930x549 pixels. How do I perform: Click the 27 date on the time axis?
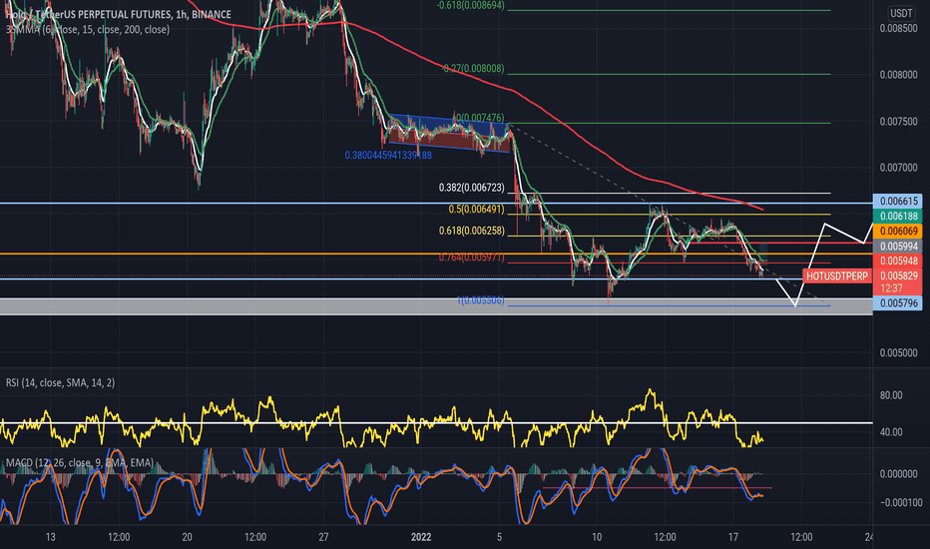pyautogui.click(x=323, y=537)
